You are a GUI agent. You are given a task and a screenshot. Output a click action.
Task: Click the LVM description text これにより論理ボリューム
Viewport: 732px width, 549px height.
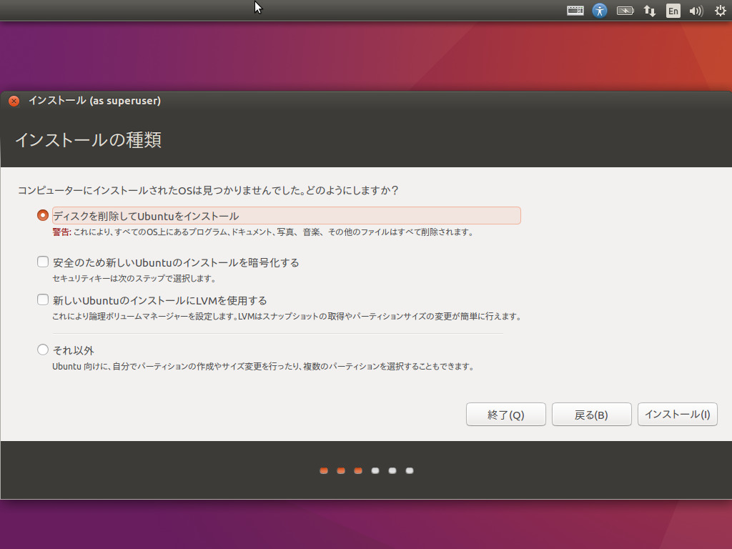click(x=287, y=317)
